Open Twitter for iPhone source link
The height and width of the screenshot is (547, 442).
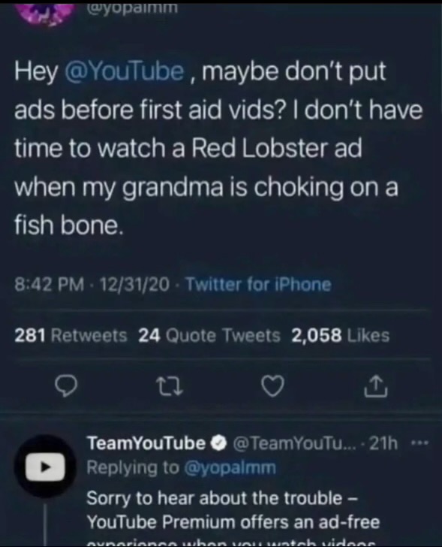257,284
